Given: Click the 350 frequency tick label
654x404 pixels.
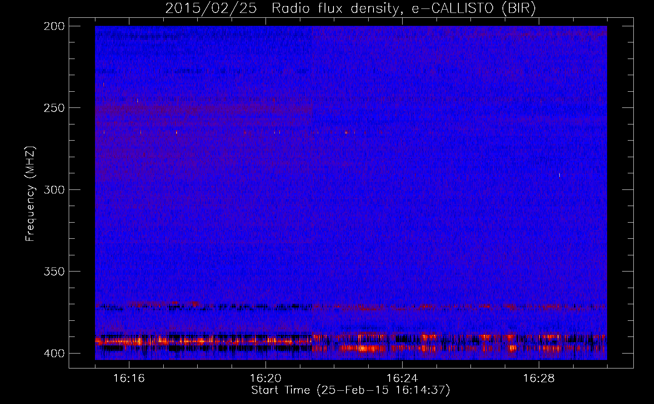Looking at the screenshot, I should click(x=54, y=271).
